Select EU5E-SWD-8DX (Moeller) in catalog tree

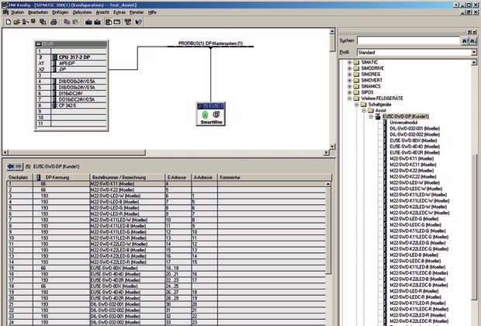pos(414,140)
